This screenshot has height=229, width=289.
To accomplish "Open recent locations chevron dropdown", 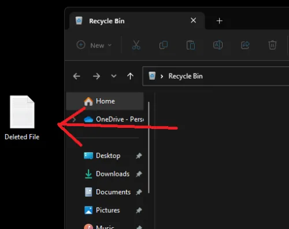I will tap(114, 76).
